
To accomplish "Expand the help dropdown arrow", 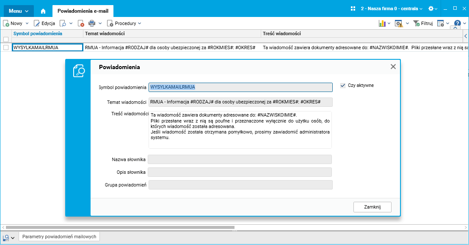I will click(464, 23).
